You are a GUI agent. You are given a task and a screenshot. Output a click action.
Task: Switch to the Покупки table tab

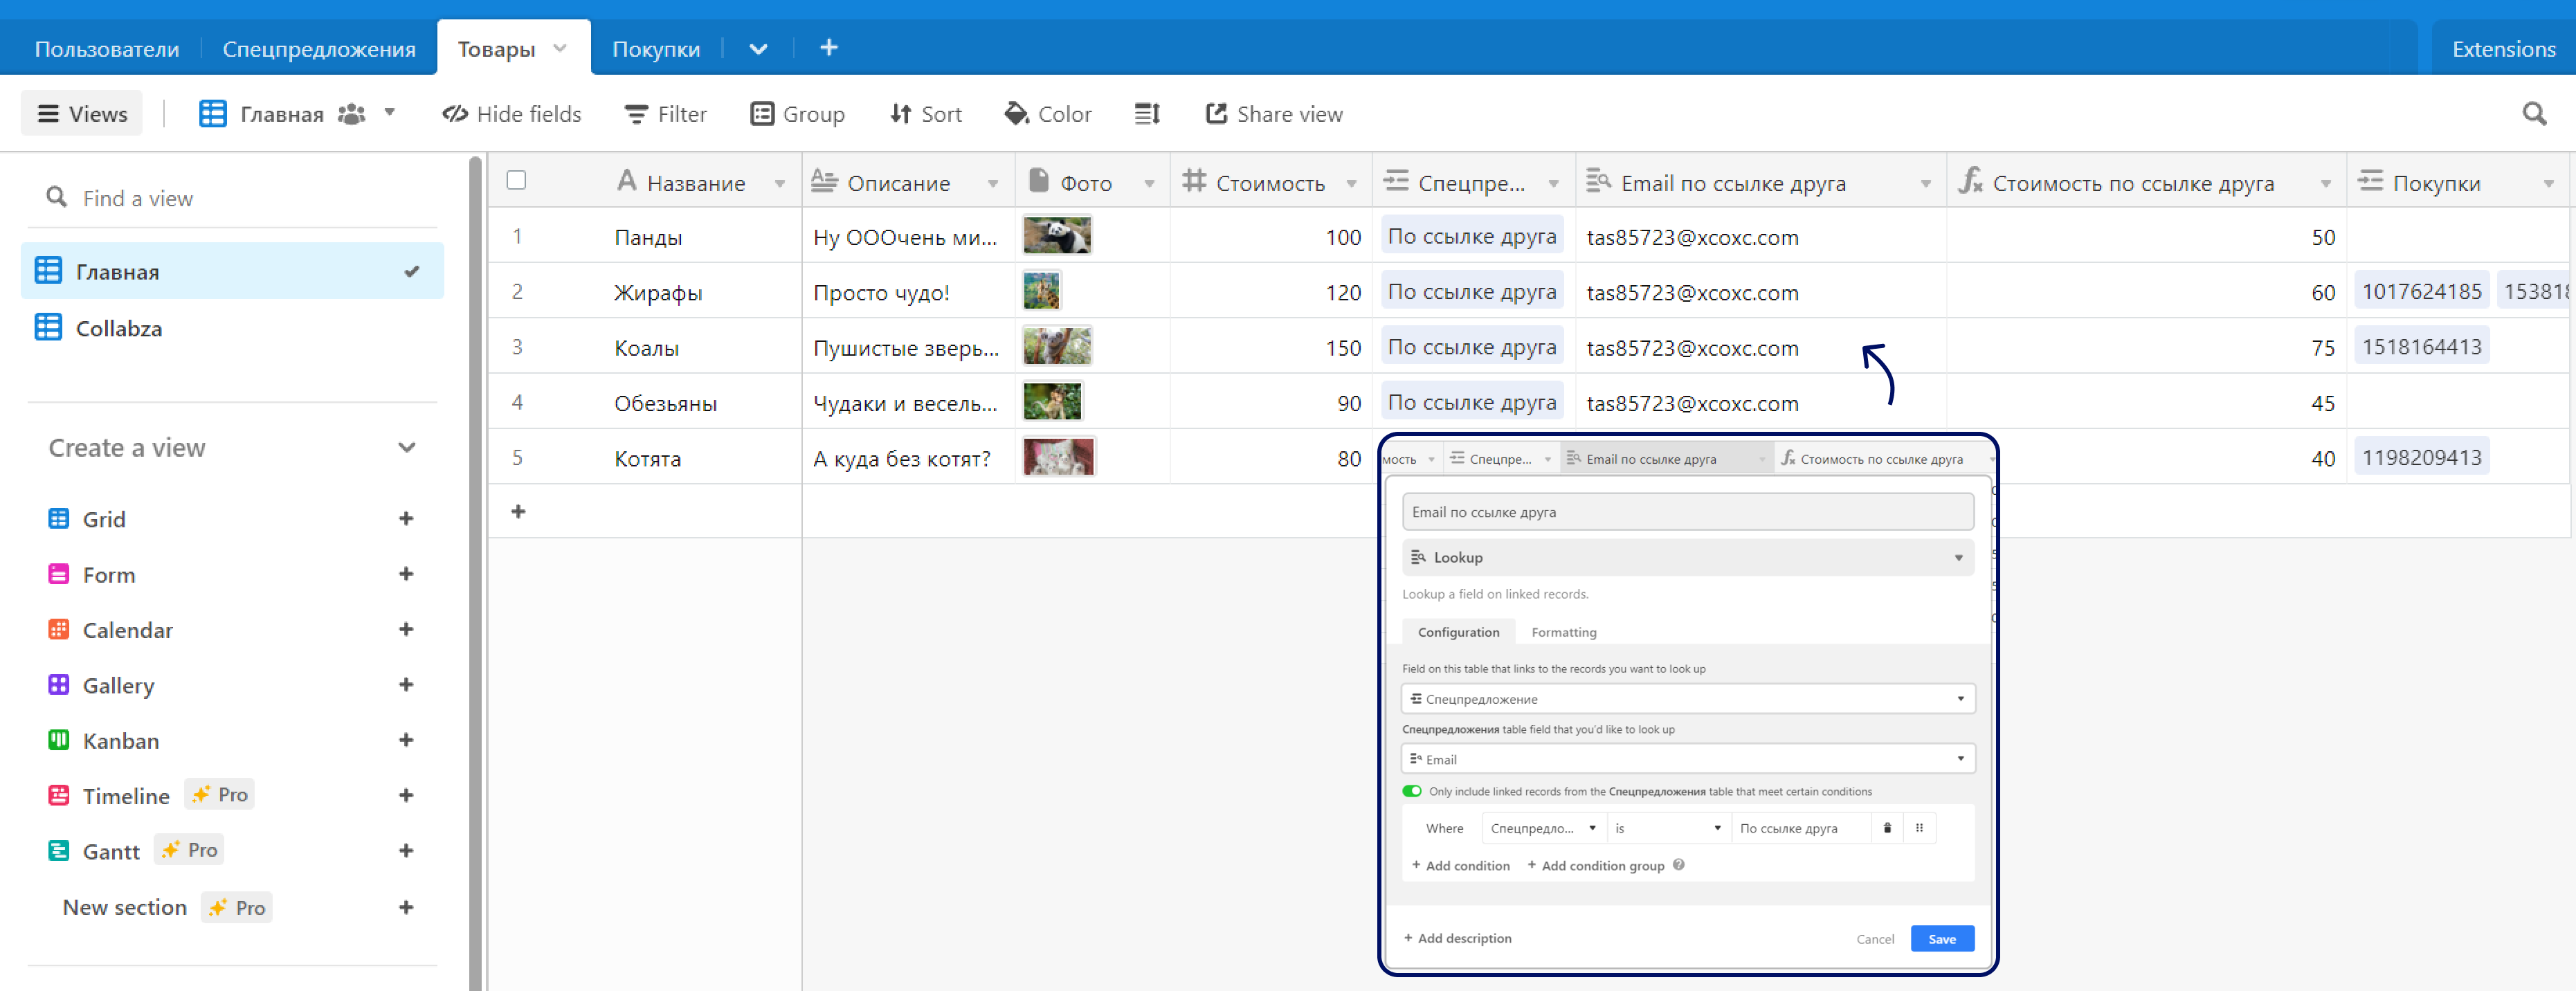coord(656,48)
